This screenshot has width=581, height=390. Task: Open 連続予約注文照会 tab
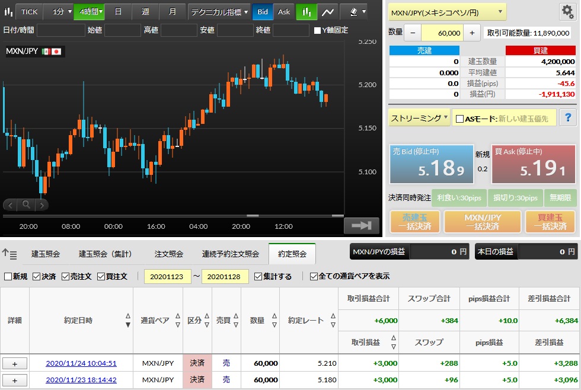click(x=230, y=254)
